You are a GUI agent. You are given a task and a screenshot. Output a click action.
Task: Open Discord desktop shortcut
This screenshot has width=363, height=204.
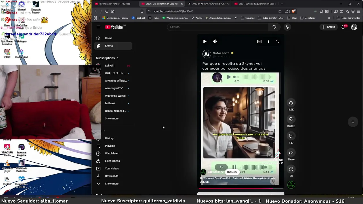(x=21, y=6)
